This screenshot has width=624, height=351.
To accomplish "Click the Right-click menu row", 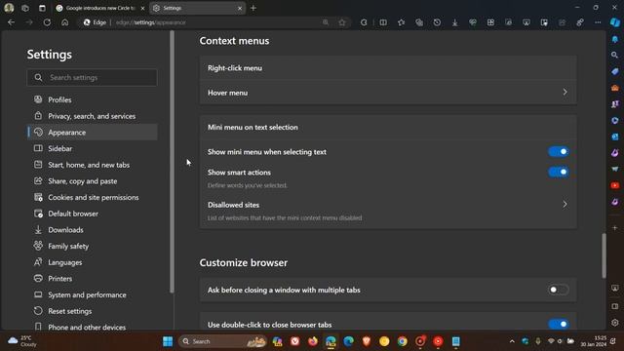I will (x=388, y=68).
